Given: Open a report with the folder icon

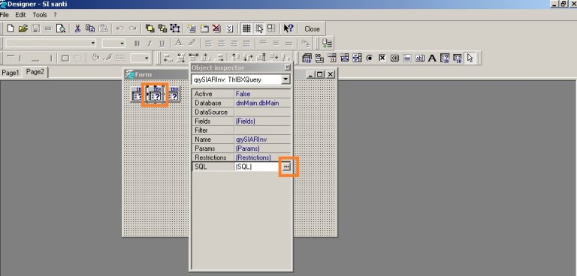Looking at the screenshot, I should click(23, 28).
